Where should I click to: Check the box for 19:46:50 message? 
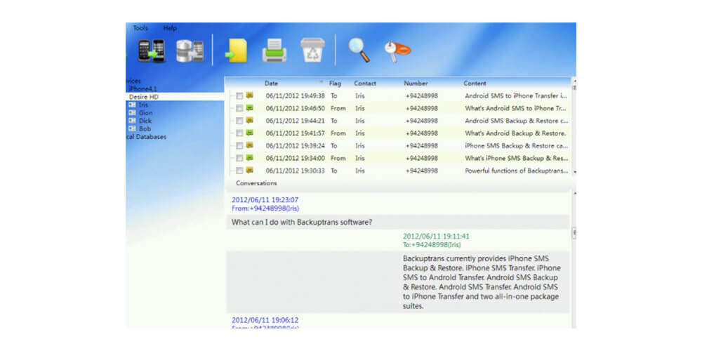click(x=239, y=108)
